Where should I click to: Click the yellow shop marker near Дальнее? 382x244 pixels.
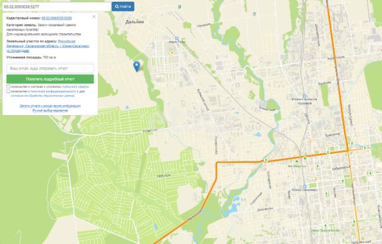point(172,52)
